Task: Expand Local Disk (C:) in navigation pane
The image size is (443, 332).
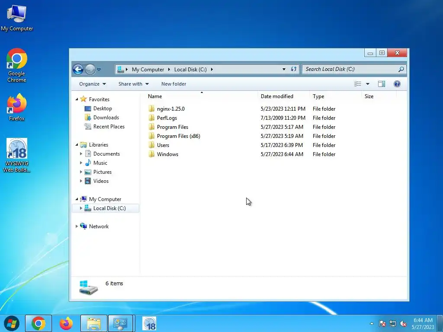Action: (81, 208)
